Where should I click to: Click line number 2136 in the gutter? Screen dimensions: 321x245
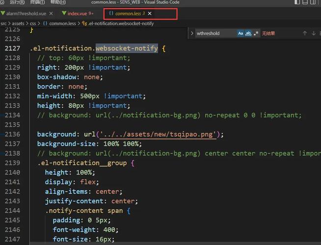[12, 134]
